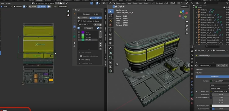Click the viewport zoom magnifier gizmo

(x=187, y=21)
